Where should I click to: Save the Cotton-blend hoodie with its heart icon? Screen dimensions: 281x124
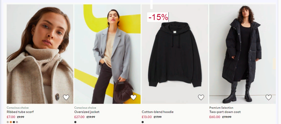pyautogui.click(x=201, y=97)
